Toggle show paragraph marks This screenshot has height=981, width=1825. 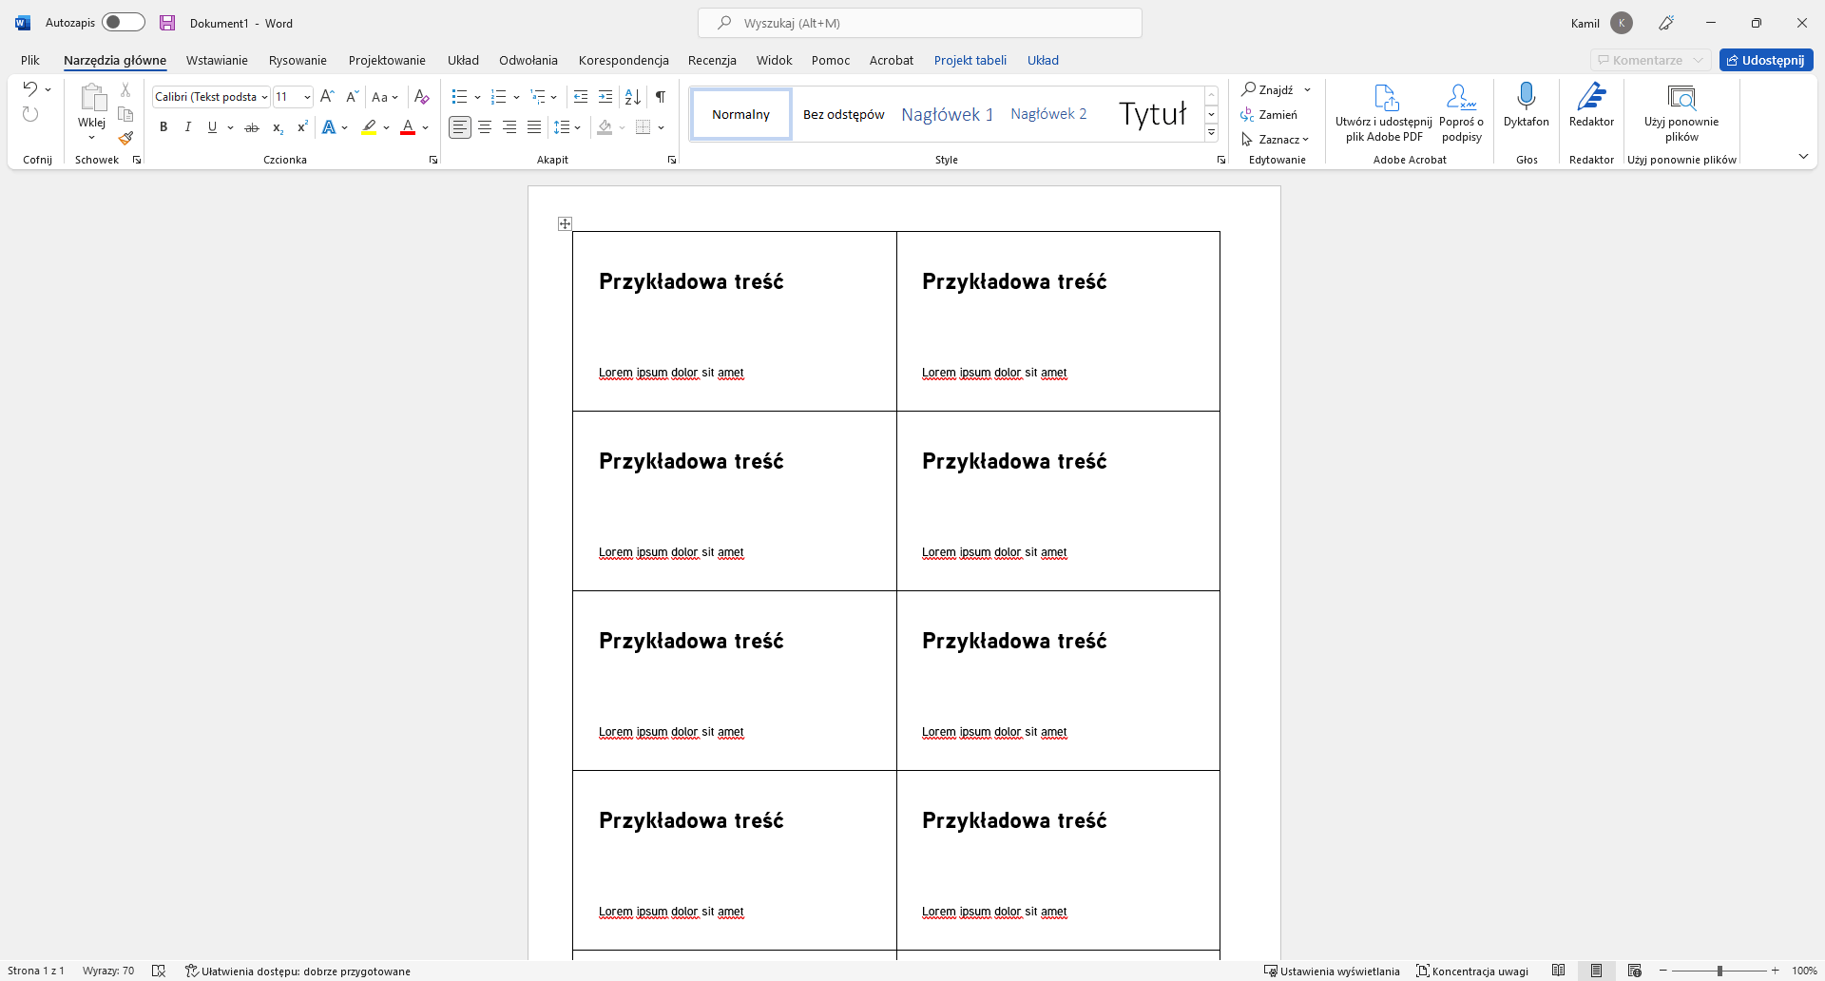(x=661, y=97)
